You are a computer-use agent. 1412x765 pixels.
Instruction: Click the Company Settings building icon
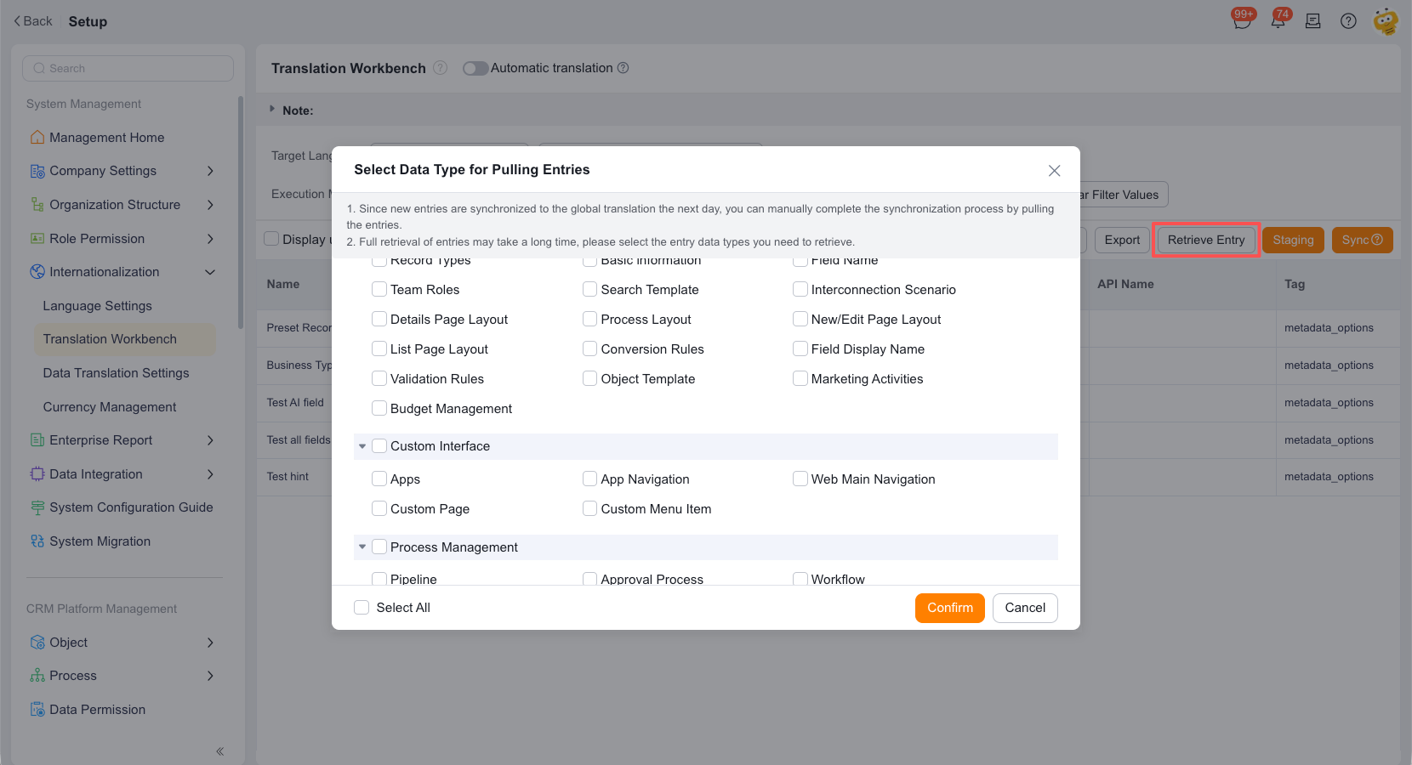tap(37, 171)
